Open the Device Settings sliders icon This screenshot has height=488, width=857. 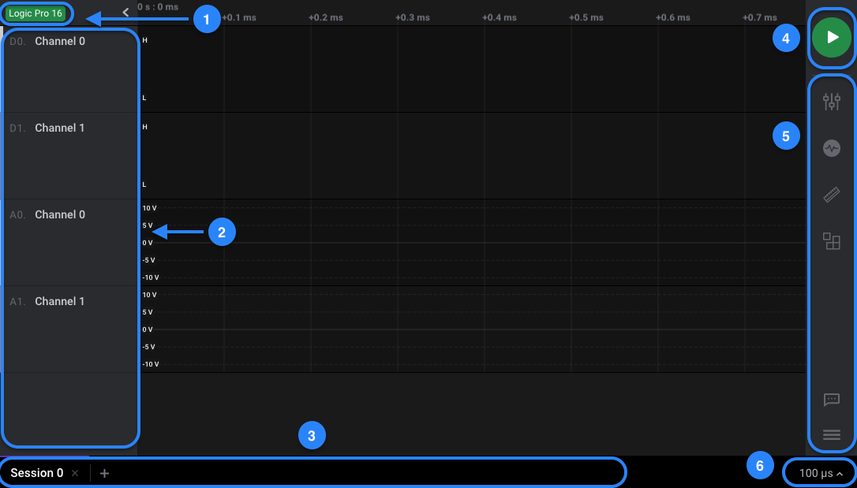click(x=831, y=102)
